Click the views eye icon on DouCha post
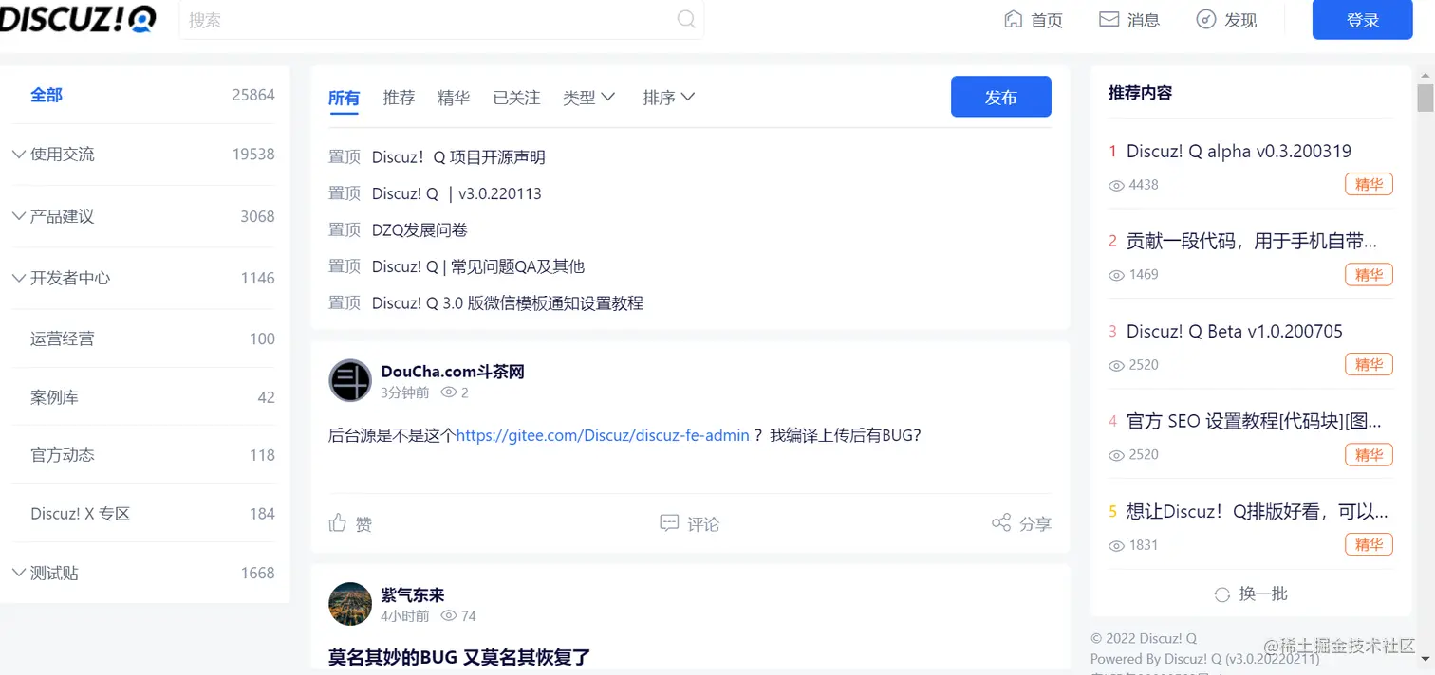 point(449,392)
